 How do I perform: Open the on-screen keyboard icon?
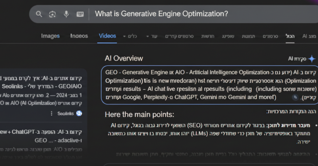[x=80, y=14]
